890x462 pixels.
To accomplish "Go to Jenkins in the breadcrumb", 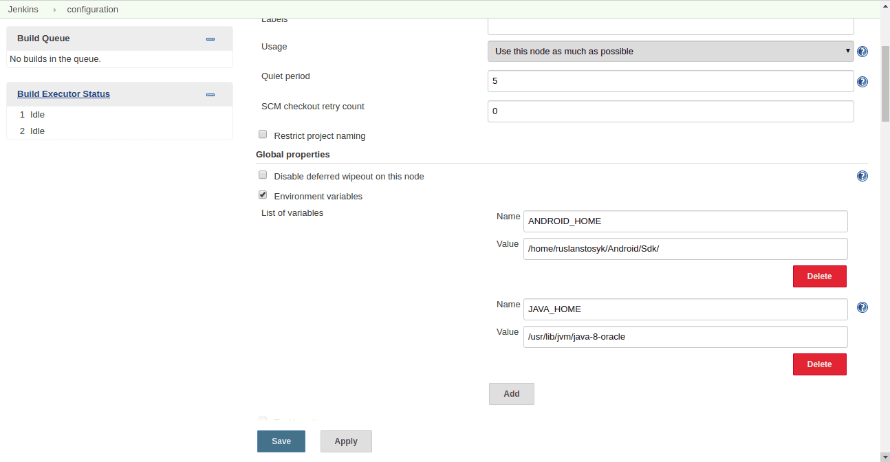I will (23, 10).
